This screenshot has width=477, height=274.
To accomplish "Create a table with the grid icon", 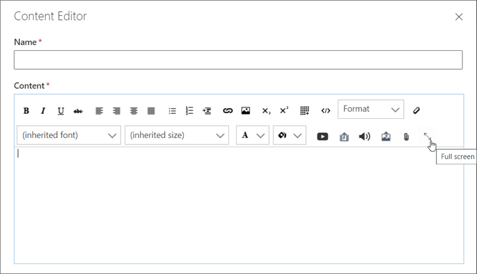I will point(305,111).
